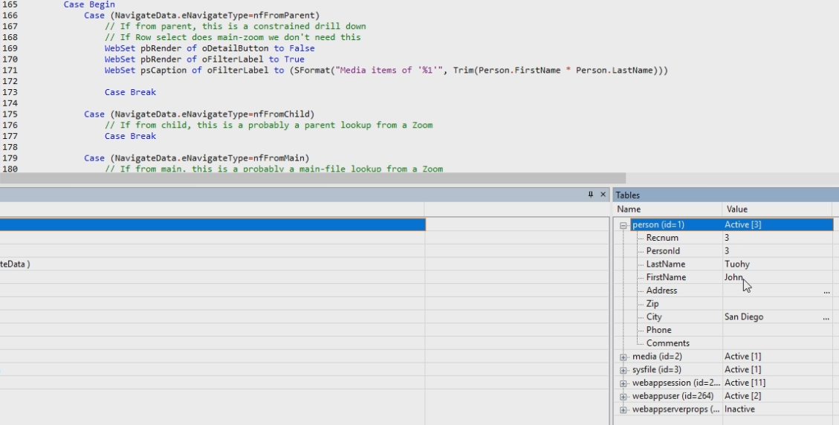This screenshot has height=425, width=839.
Task: Expand the webappserverprops table node
Action: pyautogui.click(x=624, y=409)
